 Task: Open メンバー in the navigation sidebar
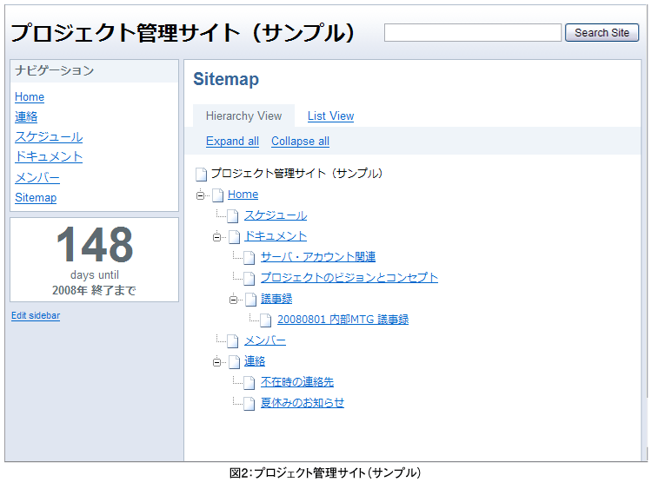(37, 177)
